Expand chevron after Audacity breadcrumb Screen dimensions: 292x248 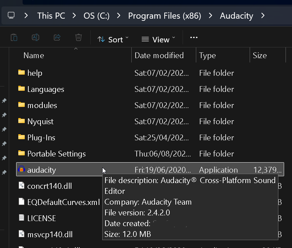click(263, 16)
